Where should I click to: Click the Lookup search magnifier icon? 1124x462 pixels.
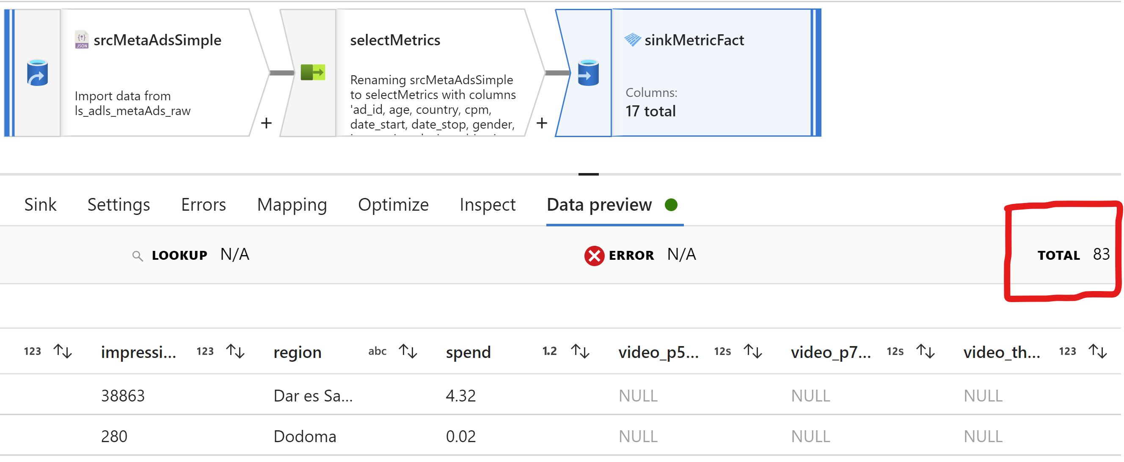point(137,256)
